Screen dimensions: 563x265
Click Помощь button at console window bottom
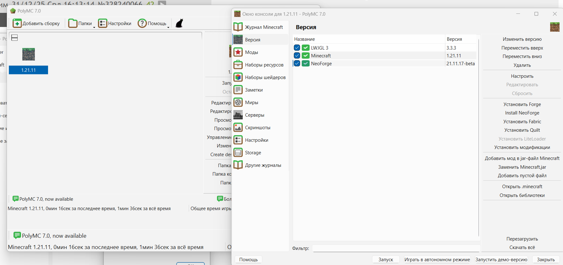tap(248, 260)
